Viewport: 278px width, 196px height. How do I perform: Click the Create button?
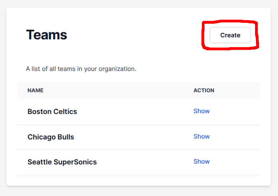point(230,35)
